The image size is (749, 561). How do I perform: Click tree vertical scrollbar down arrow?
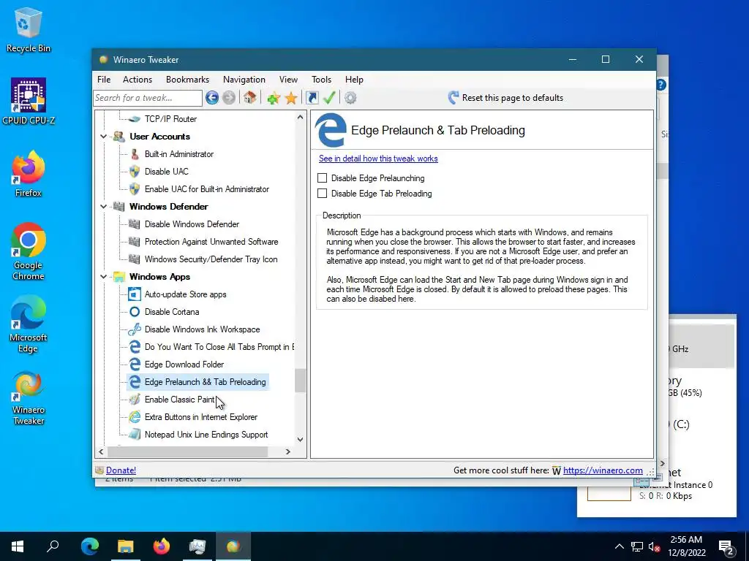(300, 439)
